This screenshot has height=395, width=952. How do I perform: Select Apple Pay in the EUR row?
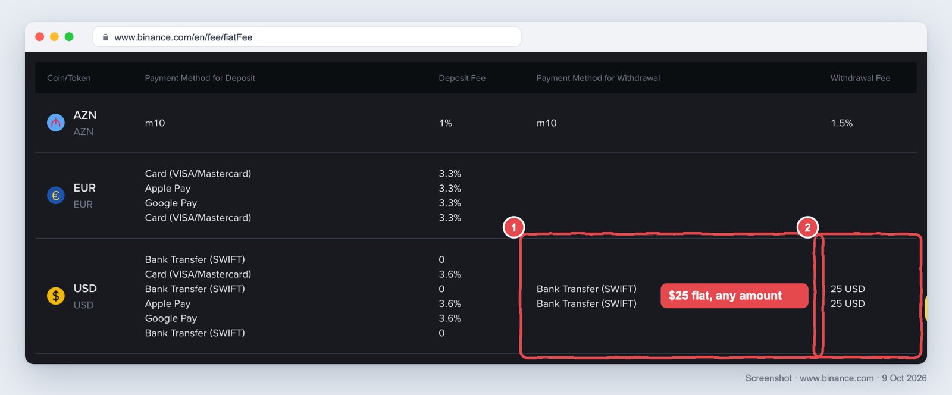tap(168, 189)
